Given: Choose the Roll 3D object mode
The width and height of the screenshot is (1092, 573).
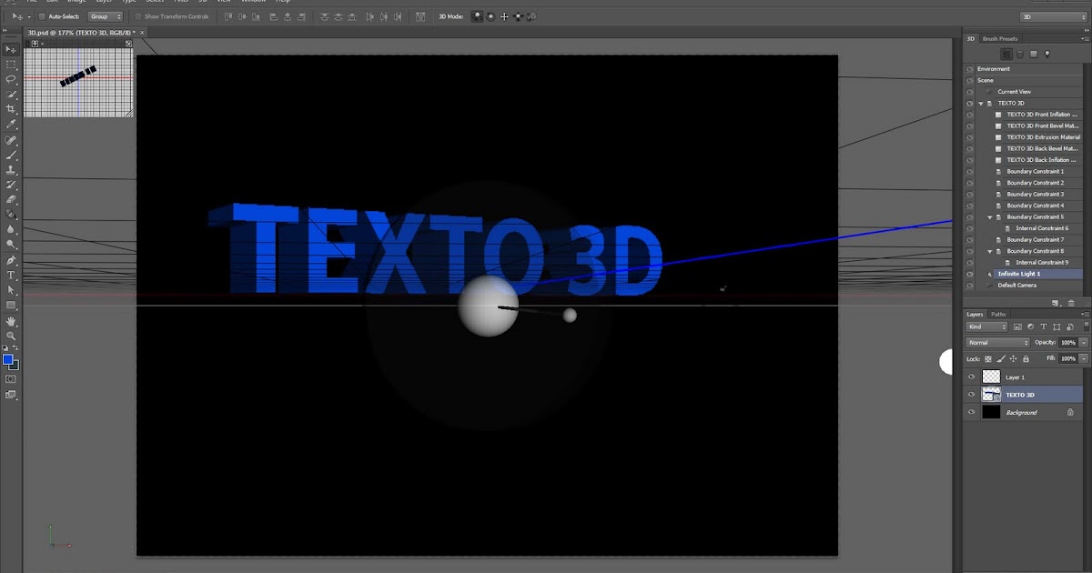Looking at the screenshot, I should (491, 16).
